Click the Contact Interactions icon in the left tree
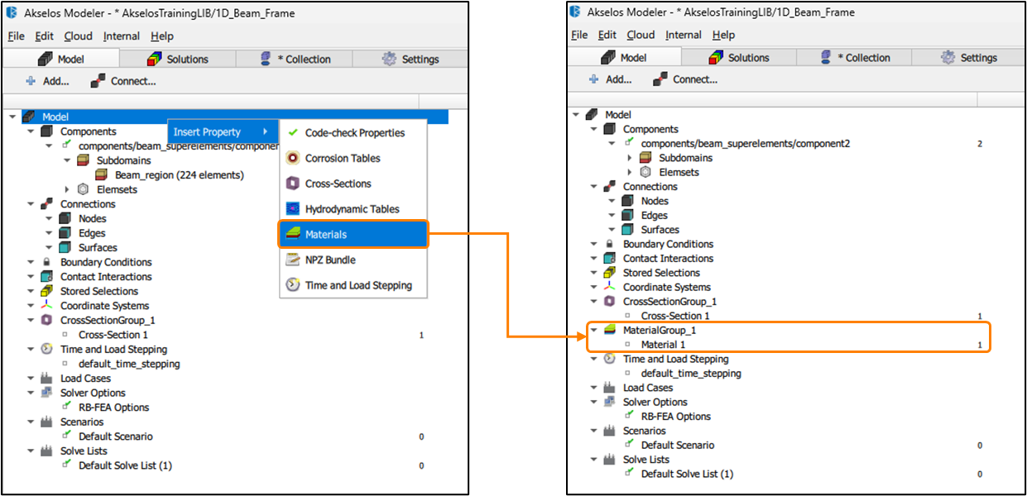1027x496 pixels. pos(47,277)
